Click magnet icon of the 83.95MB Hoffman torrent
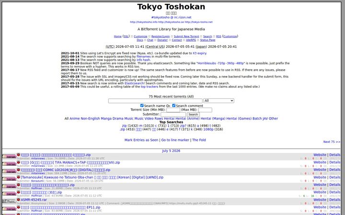The width and height of the screenshot is (345, 215). point(19,192)
